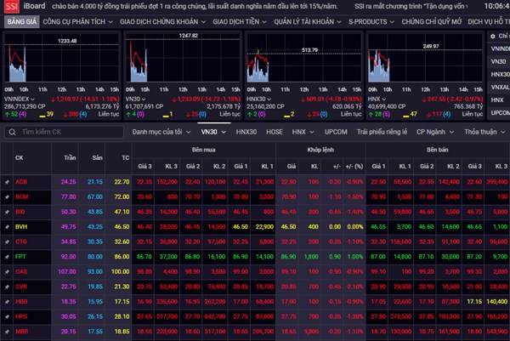Pin the MBB stock row
The image size is (510, 341).
(x=7, y=331)
